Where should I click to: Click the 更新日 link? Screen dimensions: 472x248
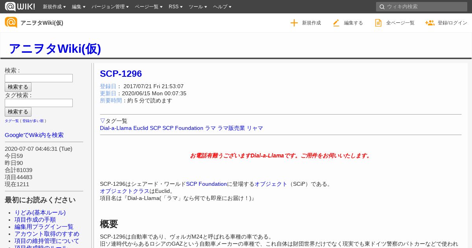[x=108, y=93]
